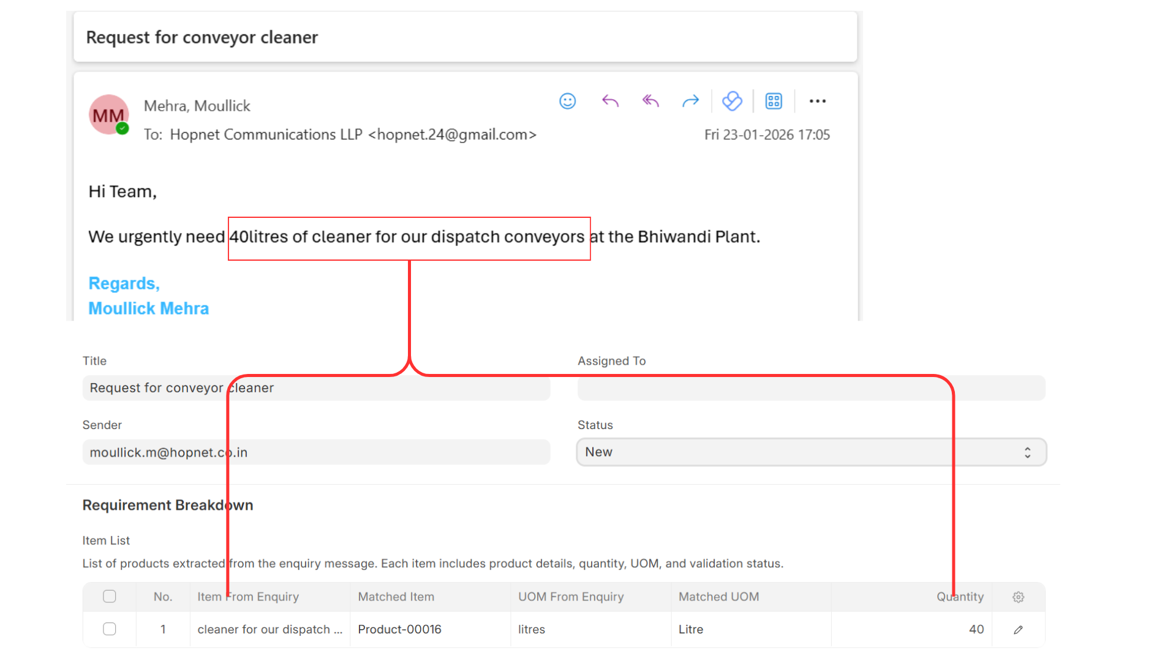Click the Status dropdown up-down arrows
1176x661 pixels.
pos(1027,452)
